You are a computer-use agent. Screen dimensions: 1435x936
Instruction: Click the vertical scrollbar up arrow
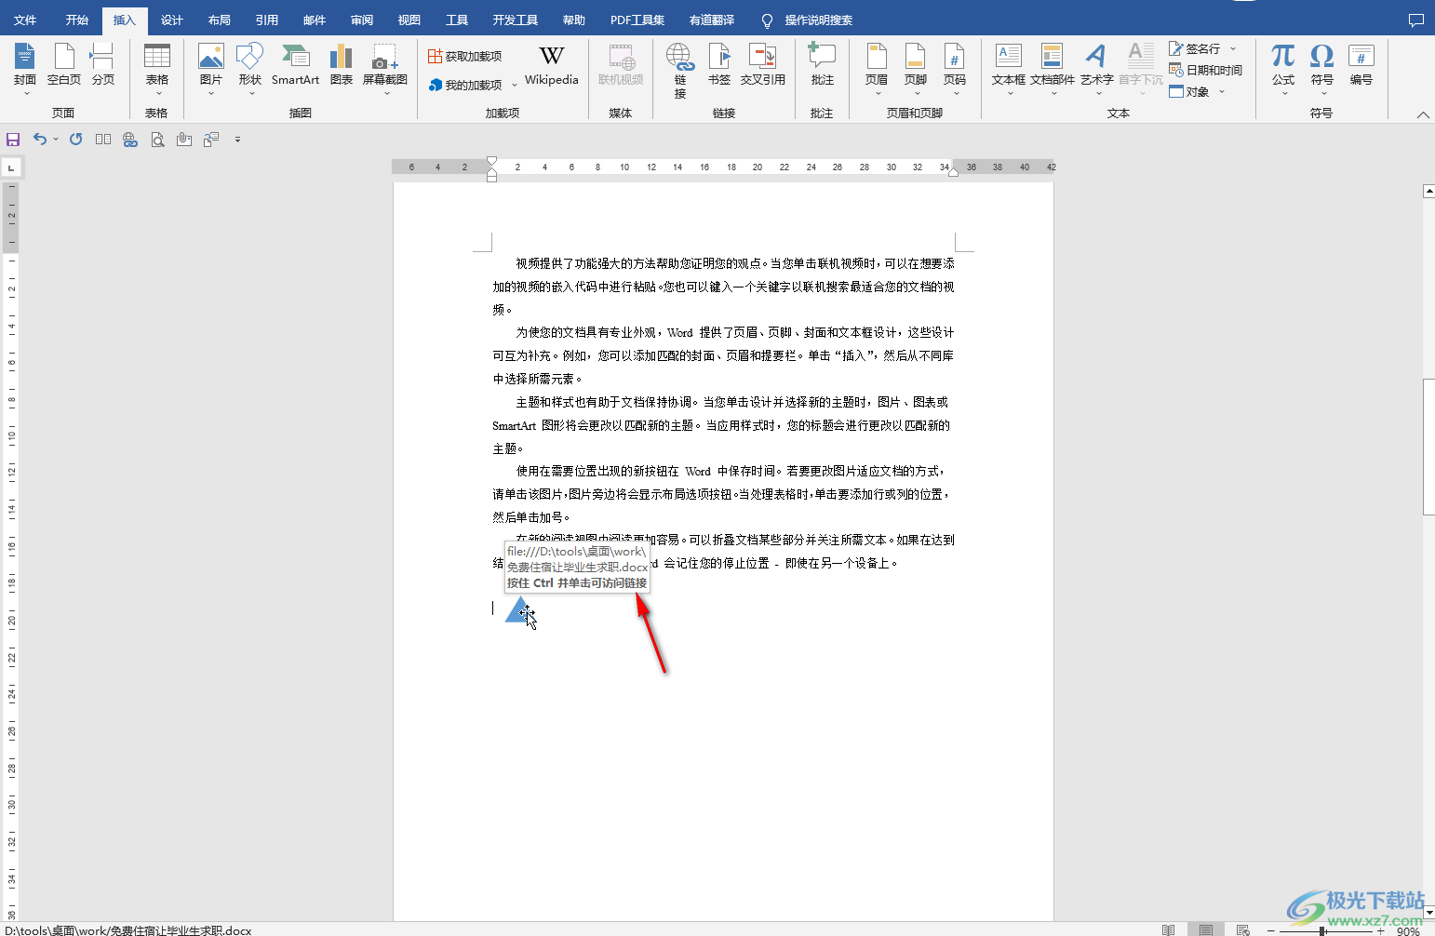pyautogui.click(x=1428, y=191)
